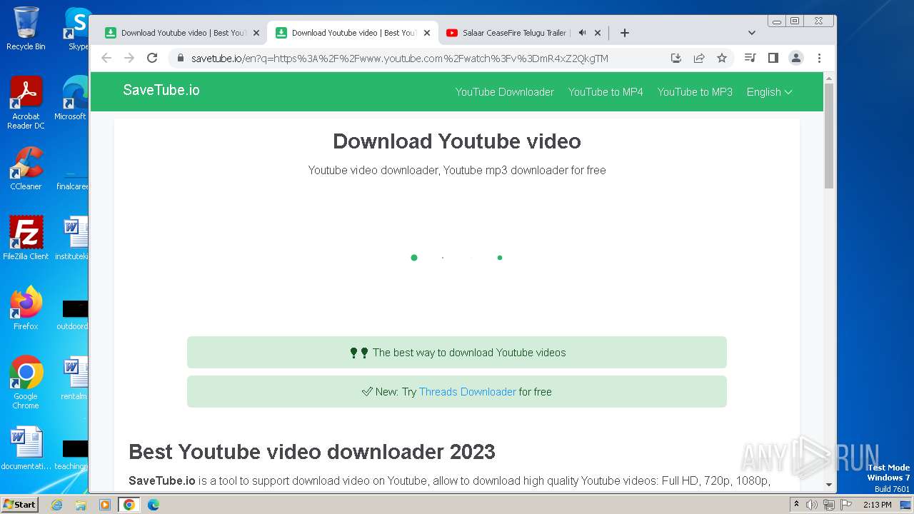This screenshot has width=914, height=514.
Task: Open the Threads Downloader link
Action: 467,392
